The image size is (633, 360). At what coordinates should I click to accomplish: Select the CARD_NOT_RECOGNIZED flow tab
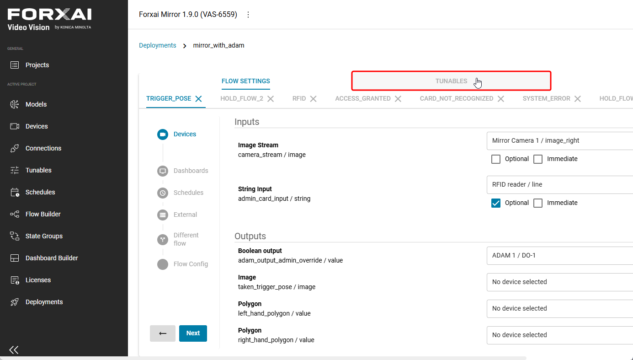457,98
